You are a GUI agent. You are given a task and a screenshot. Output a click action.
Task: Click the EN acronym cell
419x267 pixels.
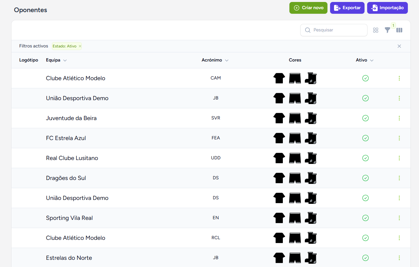point(216,218)
